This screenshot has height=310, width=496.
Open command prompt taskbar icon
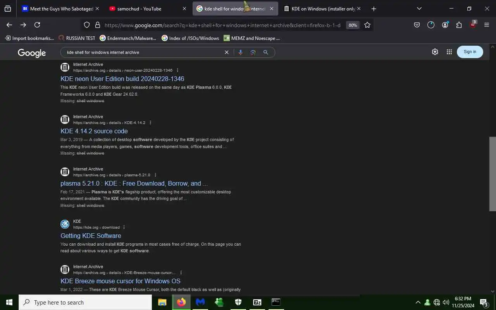tap(276, 302)
